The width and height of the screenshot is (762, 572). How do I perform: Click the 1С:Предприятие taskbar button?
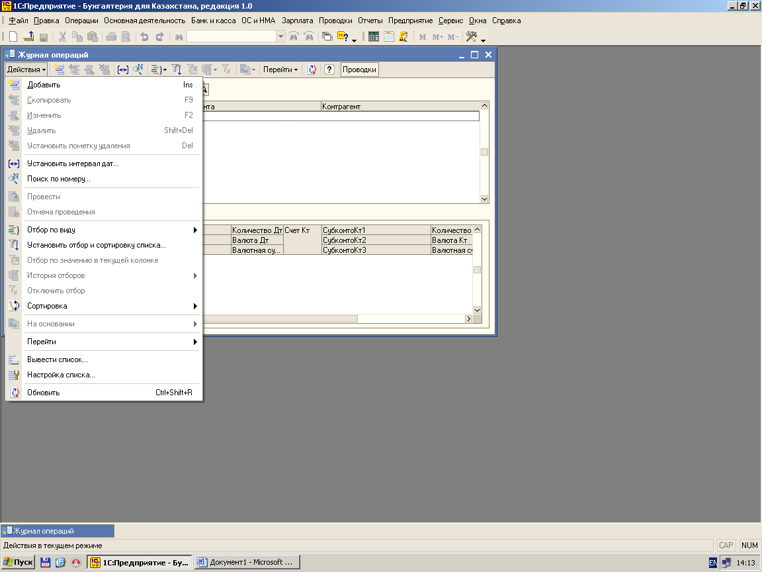coord(140,562)
